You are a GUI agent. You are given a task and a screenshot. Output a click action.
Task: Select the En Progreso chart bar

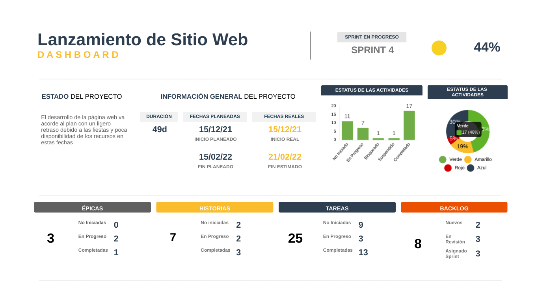363,134
